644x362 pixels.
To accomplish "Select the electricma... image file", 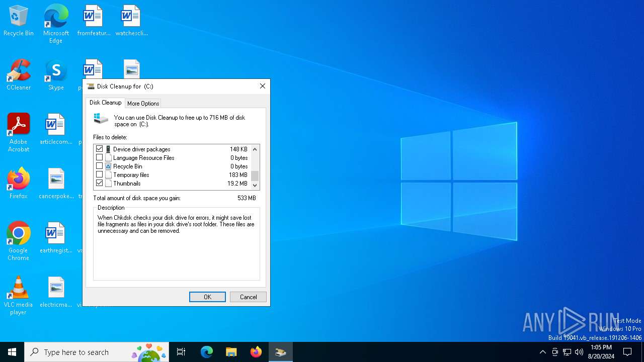I will click(x=56, y=293).
